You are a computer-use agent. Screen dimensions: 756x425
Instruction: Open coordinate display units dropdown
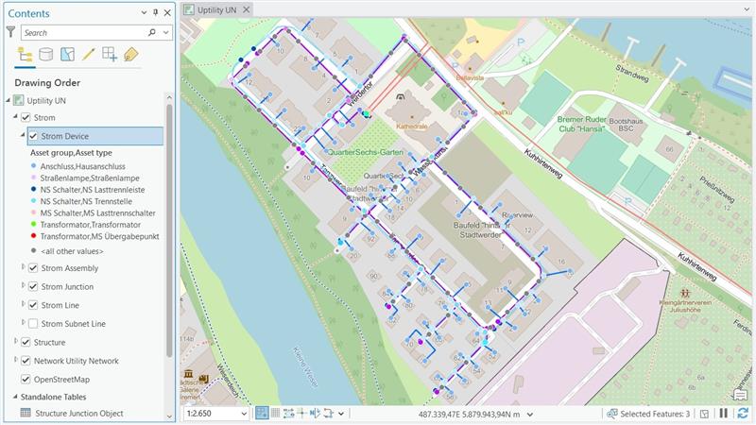pos(530,414)
